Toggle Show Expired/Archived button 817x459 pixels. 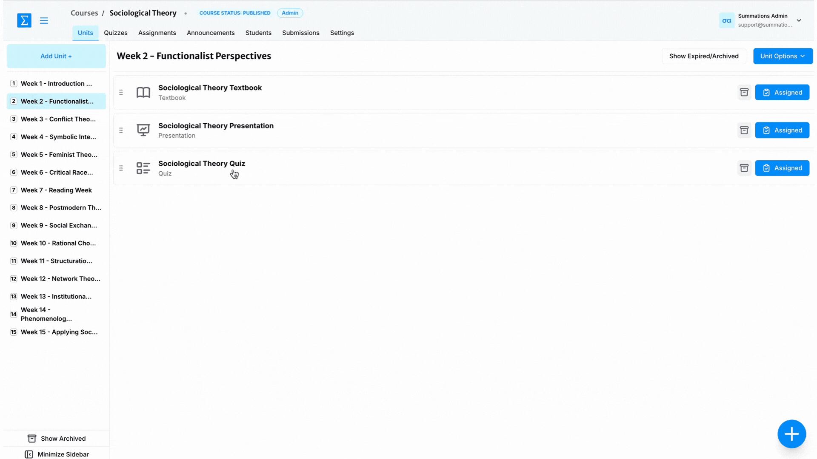pos(703,56)
